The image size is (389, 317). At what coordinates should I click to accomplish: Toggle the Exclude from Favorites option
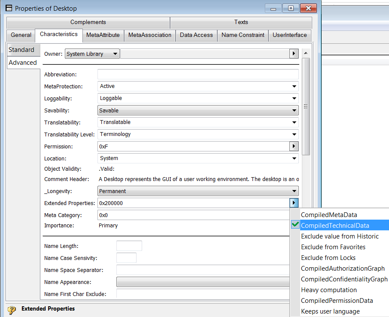pos(333,247)
